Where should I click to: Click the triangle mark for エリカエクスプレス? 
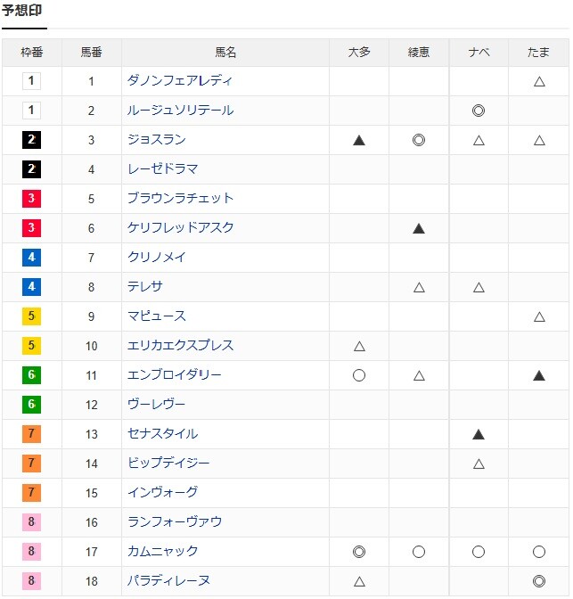(359, 346)
